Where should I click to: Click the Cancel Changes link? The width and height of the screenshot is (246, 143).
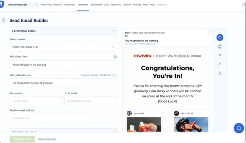point(47,139)
